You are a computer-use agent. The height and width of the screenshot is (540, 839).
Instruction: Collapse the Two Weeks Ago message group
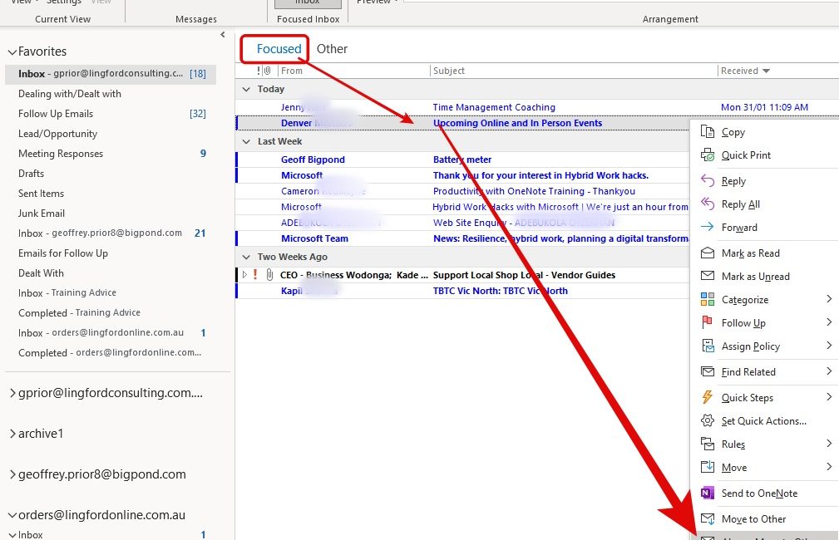tap(246, 257)
